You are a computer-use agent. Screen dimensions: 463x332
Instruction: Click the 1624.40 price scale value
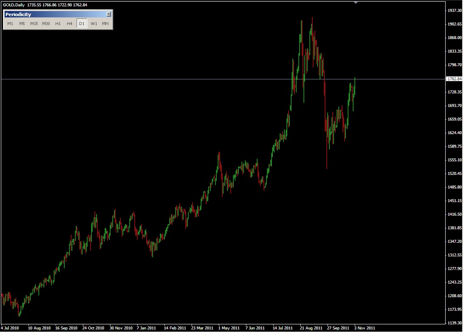[x=455, y=132]
